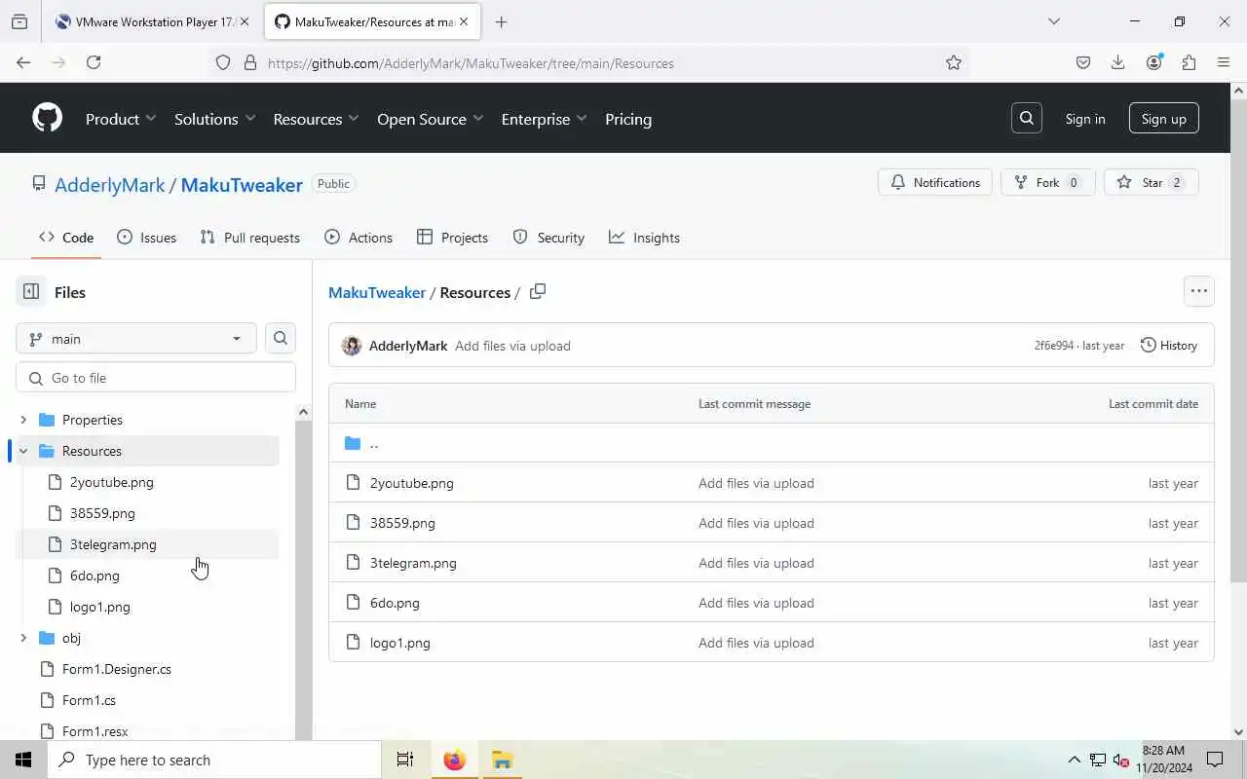The width and height of the screenshot is (1247, 779).
Task: Open File Explorer from the taskbar
Action: click(502, 760)
